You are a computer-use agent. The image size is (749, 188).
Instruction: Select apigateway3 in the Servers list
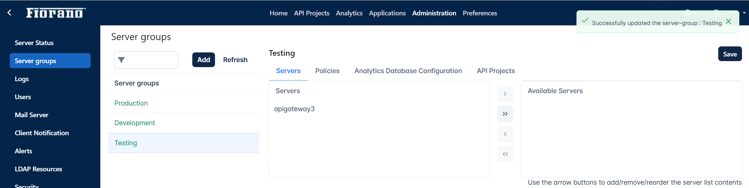[294, 109]
